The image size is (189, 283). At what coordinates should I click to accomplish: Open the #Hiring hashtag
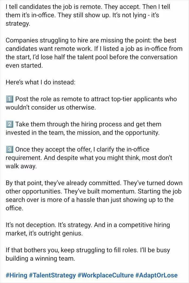[16, 275]
